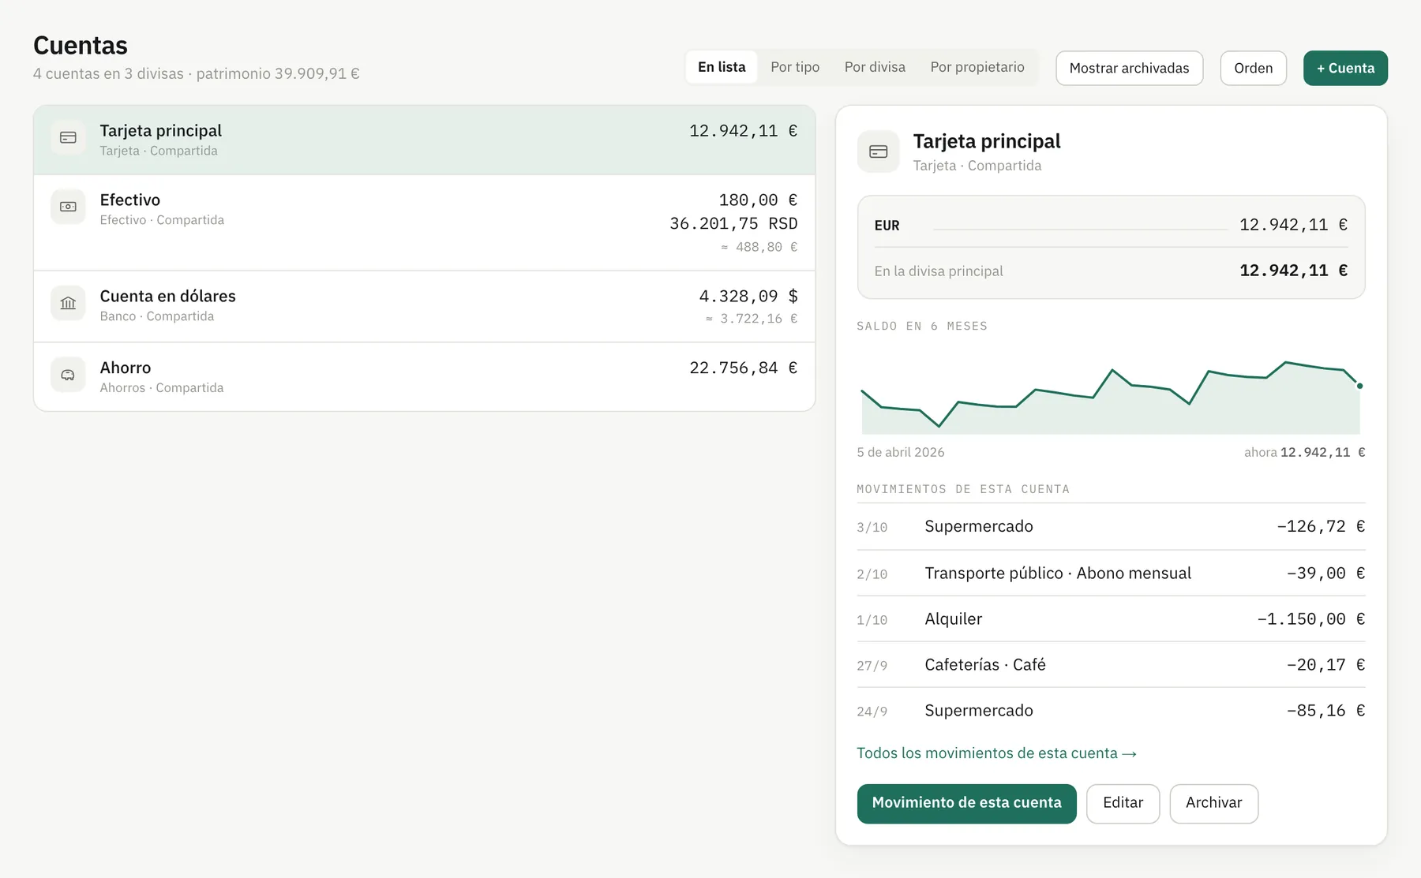Select the Tarjeta principal account name

point(160,130)
